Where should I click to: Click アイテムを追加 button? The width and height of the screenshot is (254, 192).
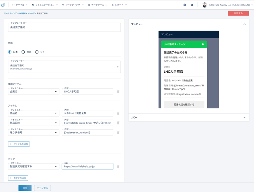point(19,144)
